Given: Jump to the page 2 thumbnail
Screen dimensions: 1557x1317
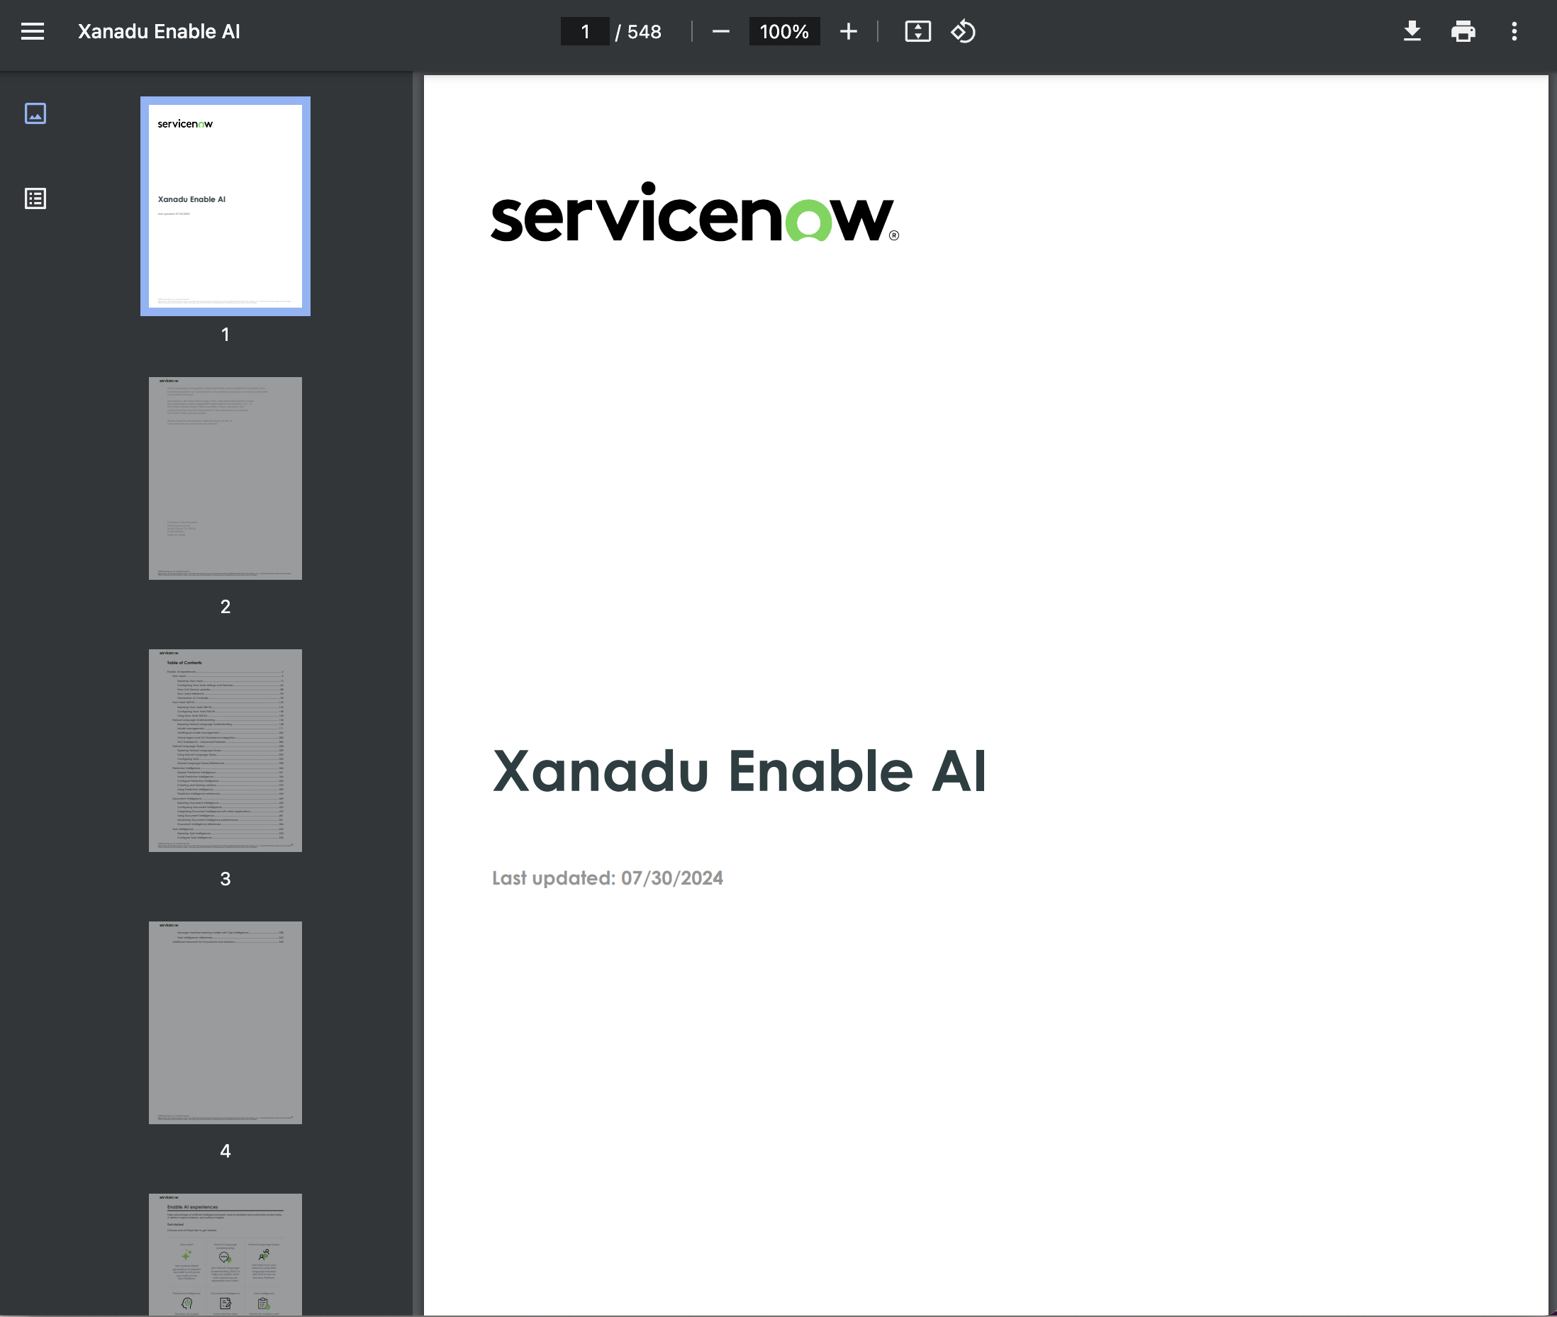Looking at the screenshot, I should [x=225, y=478].
